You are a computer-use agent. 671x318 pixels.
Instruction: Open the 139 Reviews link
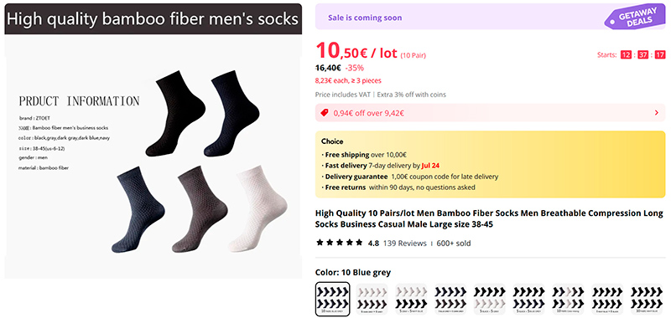405,244
